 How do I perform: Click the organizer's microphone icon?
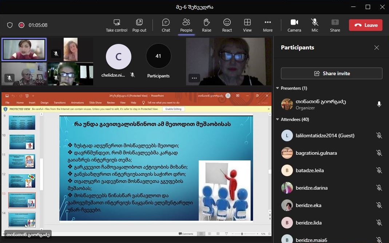379,104
